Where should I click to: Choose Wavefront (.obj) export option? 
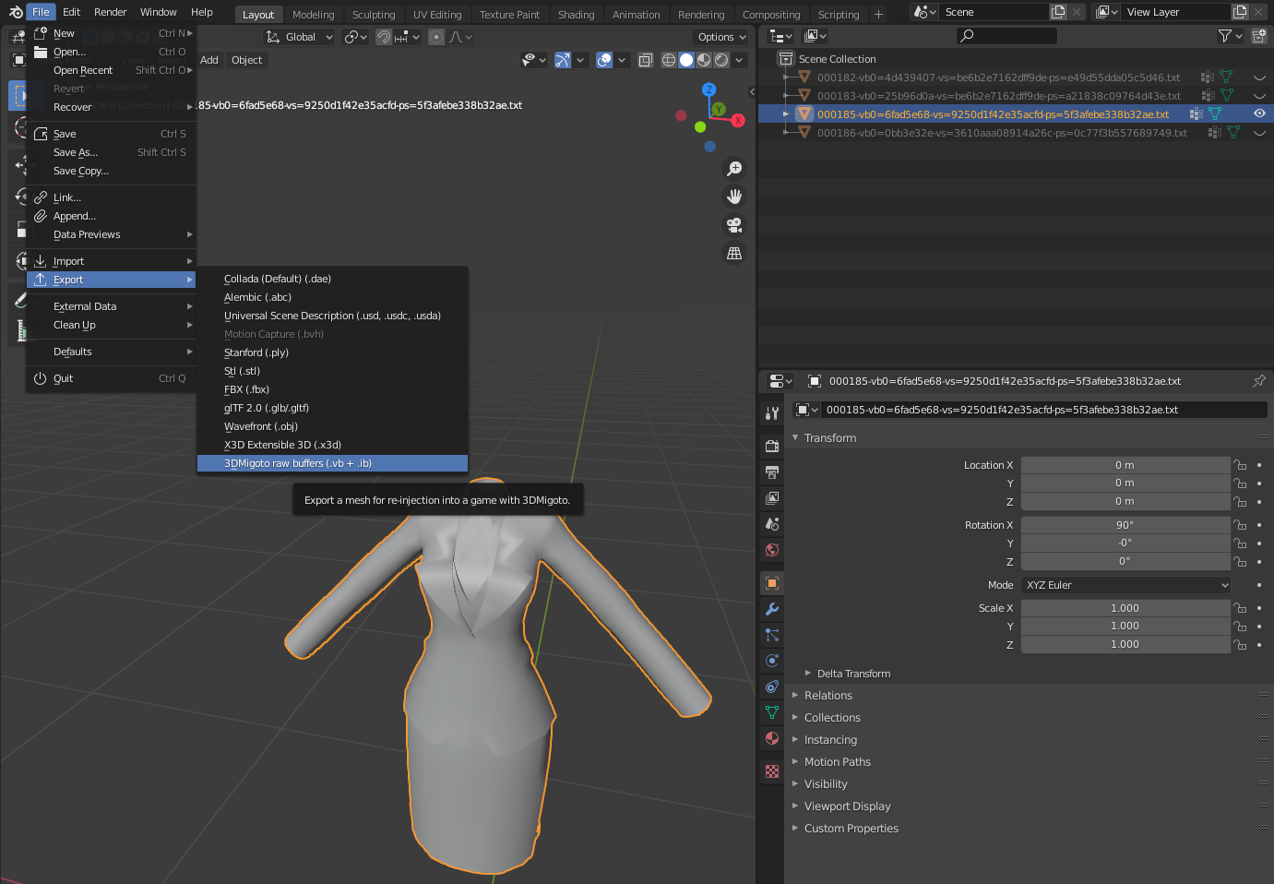coord(332,426)
